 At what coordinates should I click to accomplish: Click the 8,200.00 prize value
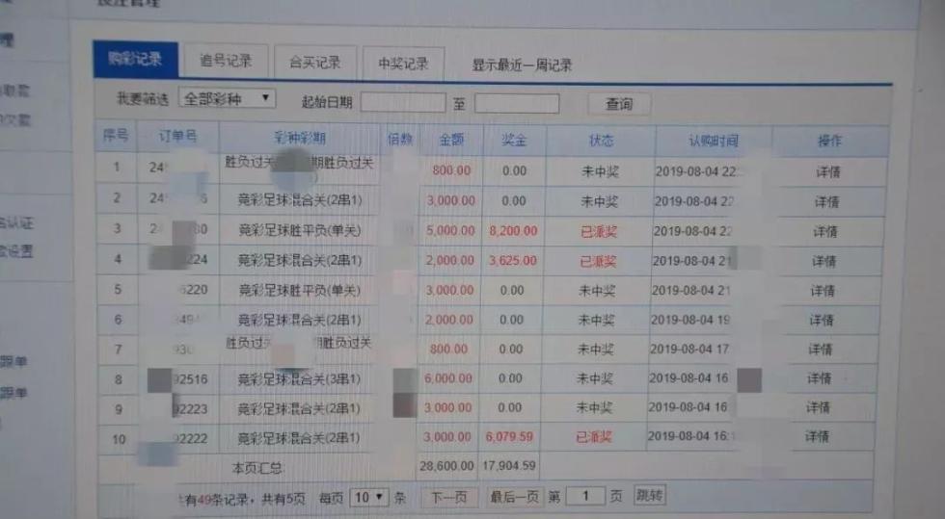(x=513, y=231)
